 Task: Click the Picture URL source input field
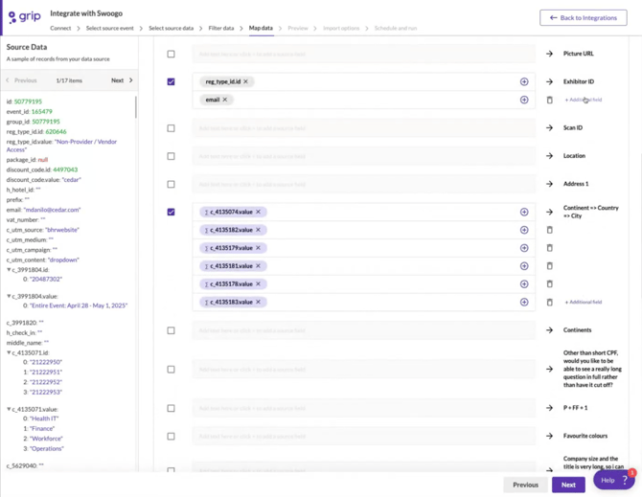363,54
